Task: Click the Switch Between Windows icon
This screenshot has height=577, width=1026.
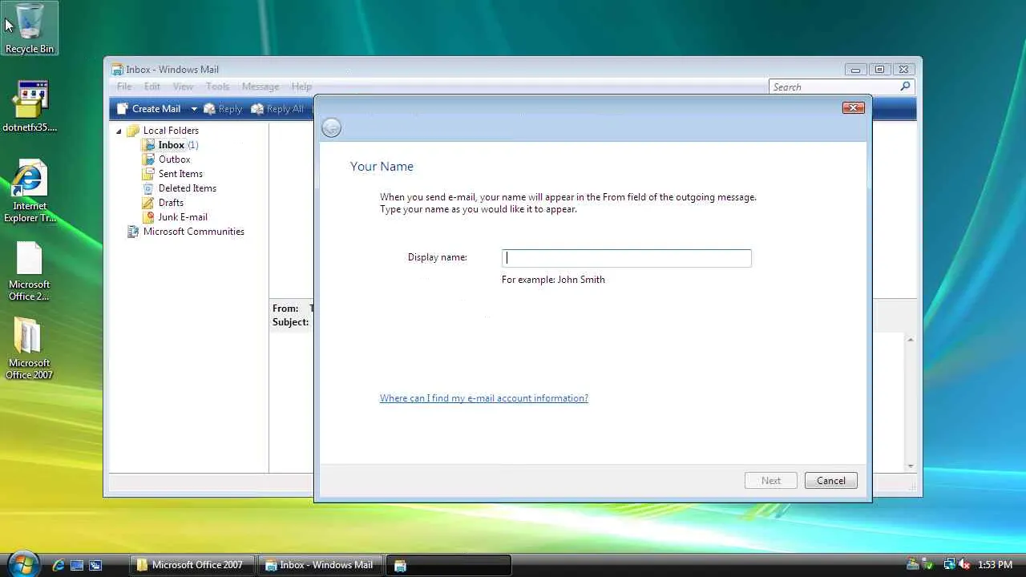Action: (95, 565)
